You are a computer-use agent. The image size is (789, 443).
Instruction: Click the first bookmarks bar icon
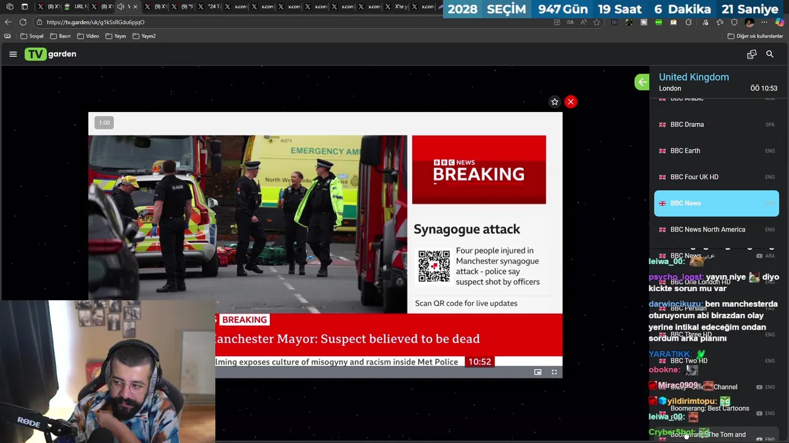pos(7,36)
